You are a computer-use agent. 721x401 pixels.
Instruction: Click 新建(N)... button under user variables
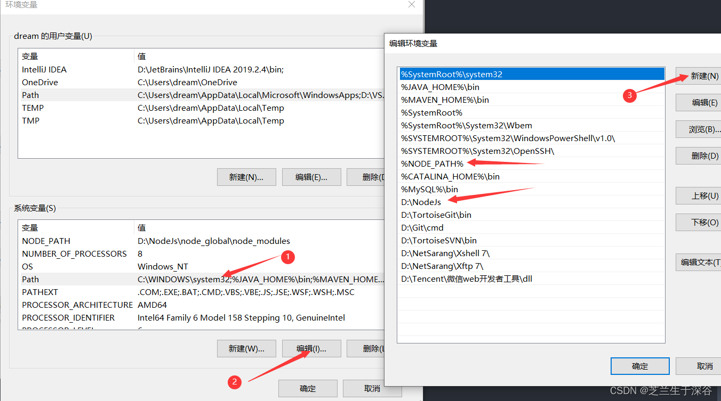click(x=246, y=177)
